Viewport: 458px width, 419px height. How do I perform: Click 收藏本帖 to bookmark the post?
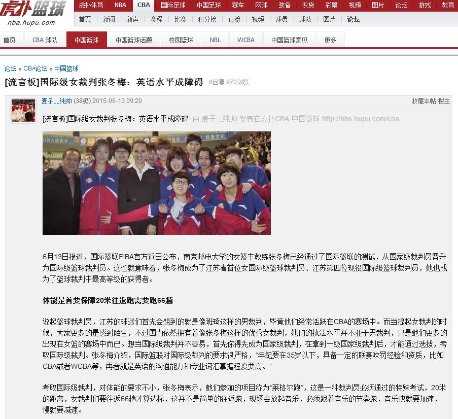pyautogui.click(x=424, y=101)
